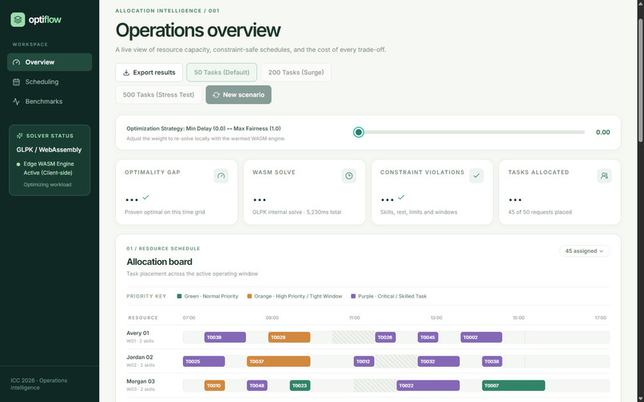Select task T0032 block

[439, 361]
